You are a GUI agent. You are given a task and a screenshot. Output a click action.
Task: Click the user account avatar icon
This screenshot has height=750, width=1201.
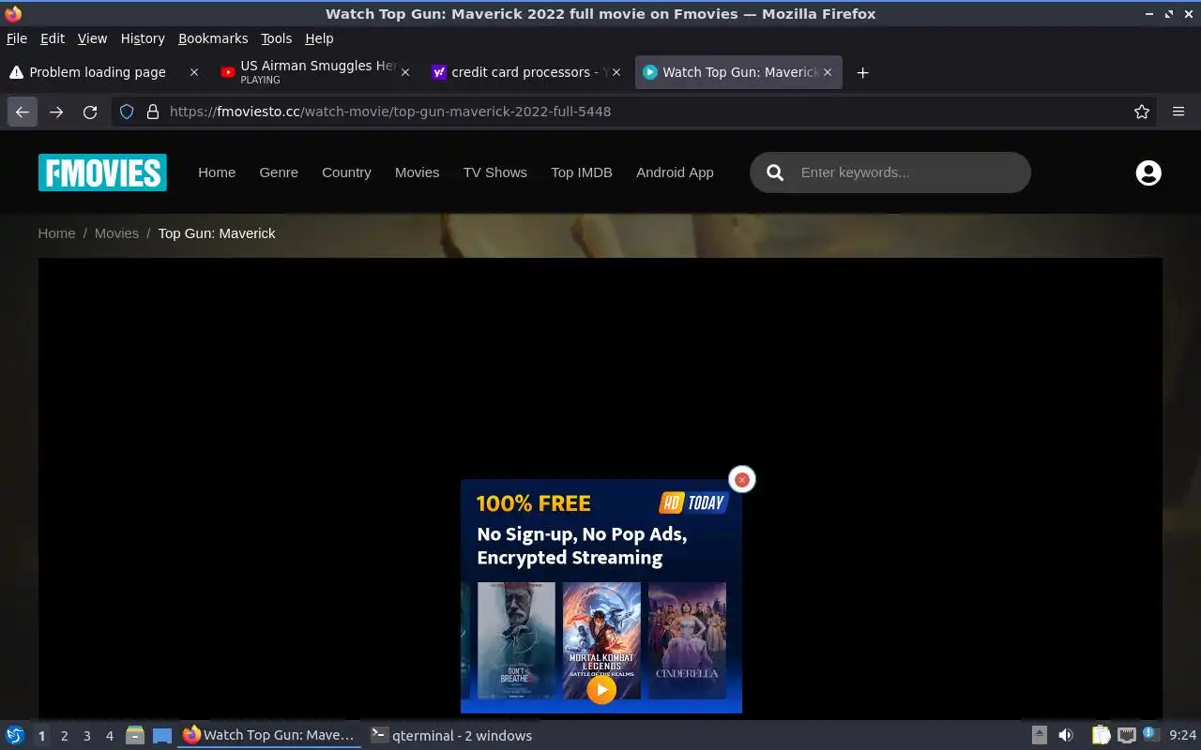(1148, 172)
